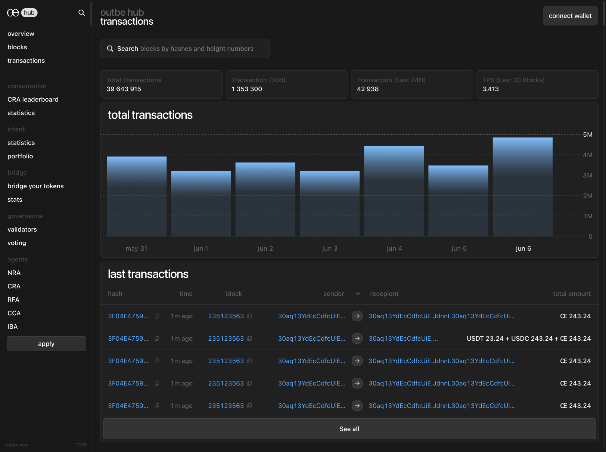Select the CRA agent
The image size is (606, 452).
[14, 286]
